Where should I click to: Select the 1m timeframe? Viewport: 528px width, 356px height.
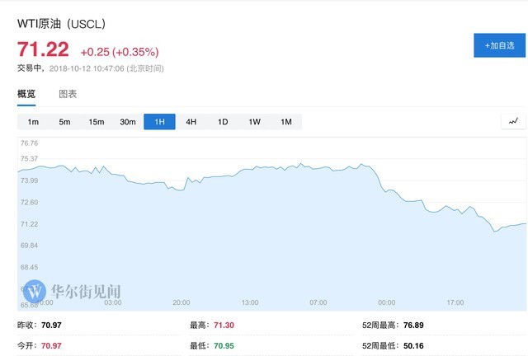click(33, 122)
